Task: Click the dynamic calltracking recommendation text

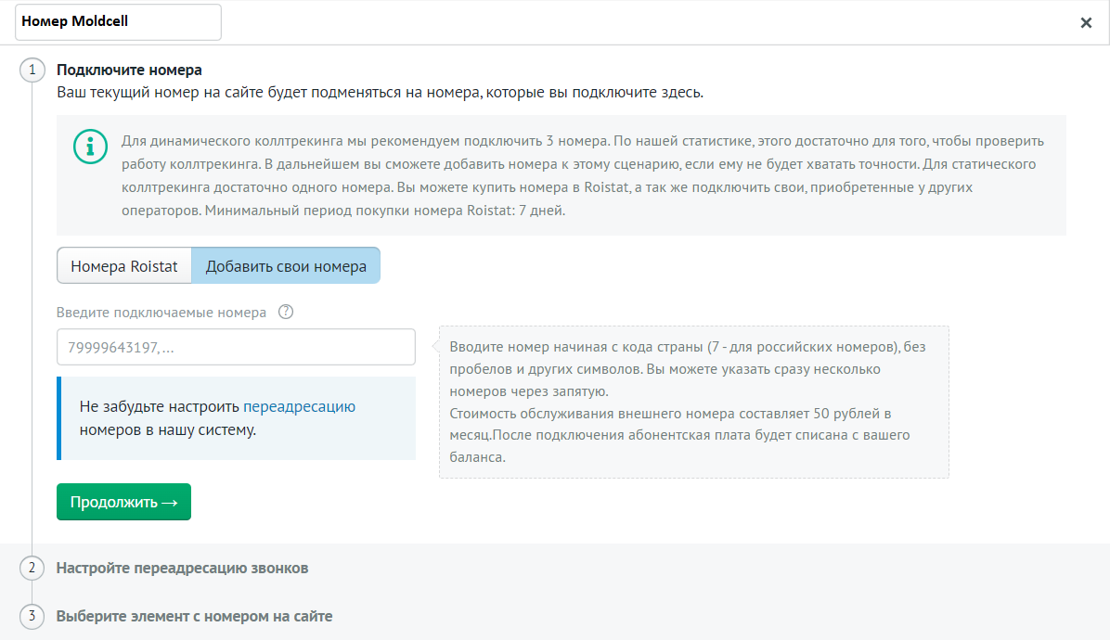Action: click(582, 175)
